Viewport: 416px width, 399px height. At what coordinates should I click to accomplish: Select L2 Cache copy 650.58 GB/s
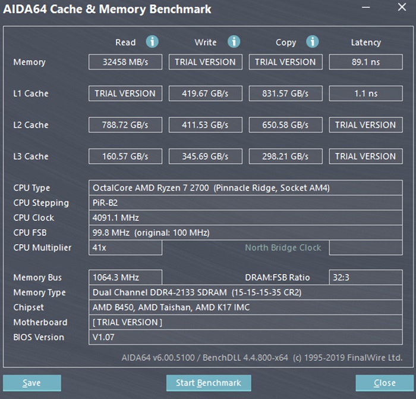tap(286, 124)
